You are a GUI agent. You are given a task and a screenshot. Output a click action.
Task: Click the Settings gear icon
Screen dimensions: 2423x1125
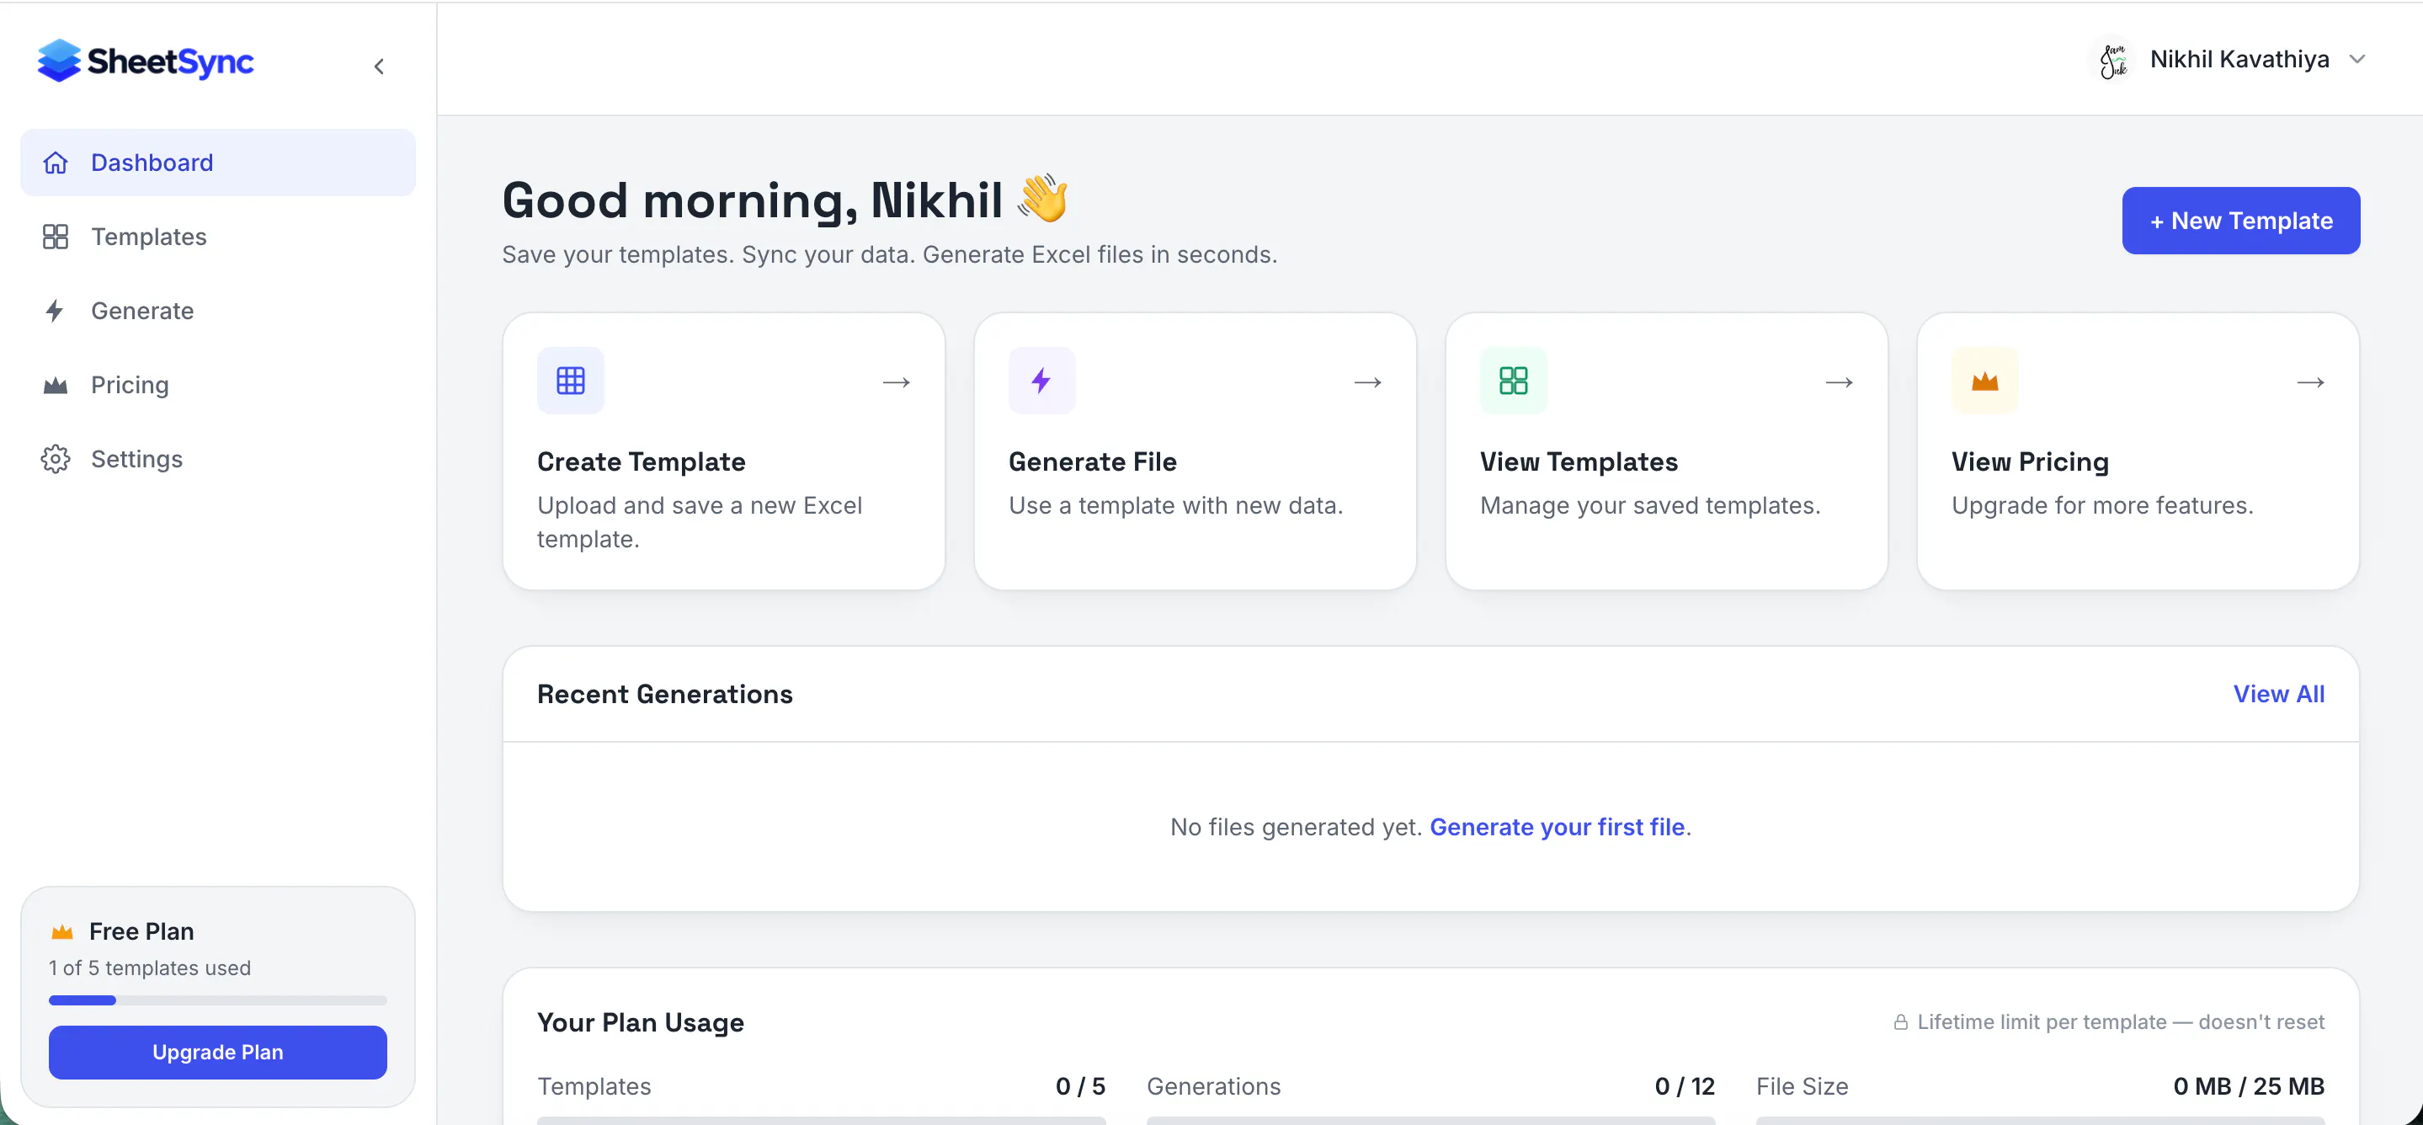pos(56,459)
